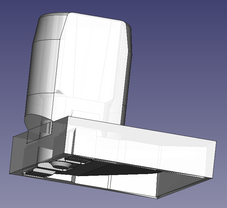Click the rectangular slot at box's lower-left corner
Viewport: 227px width, 208px height.
[x=35, y=173]
